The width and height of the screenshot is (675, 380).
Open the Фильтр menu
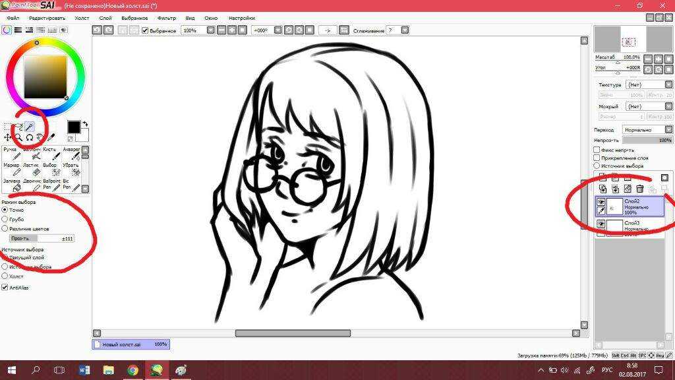[167, 18]
